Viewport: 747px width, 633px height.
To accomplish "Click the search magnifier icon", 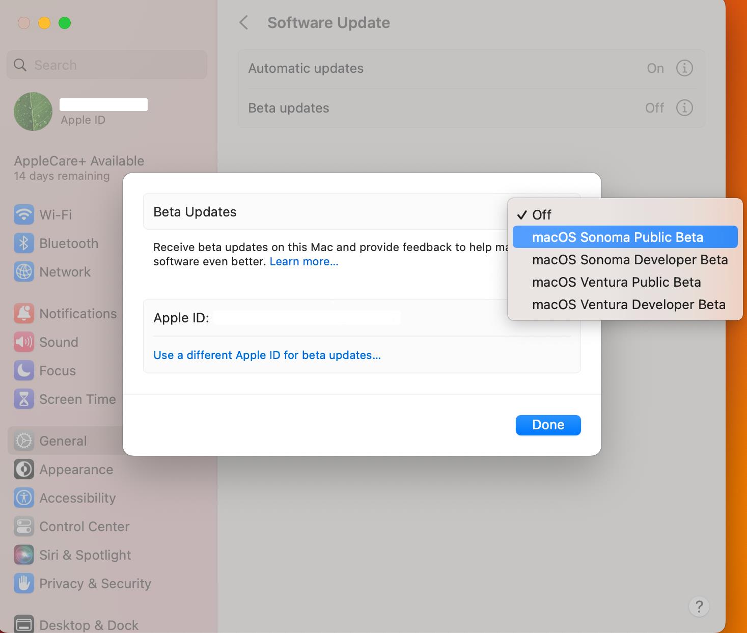I will [20, 65].
